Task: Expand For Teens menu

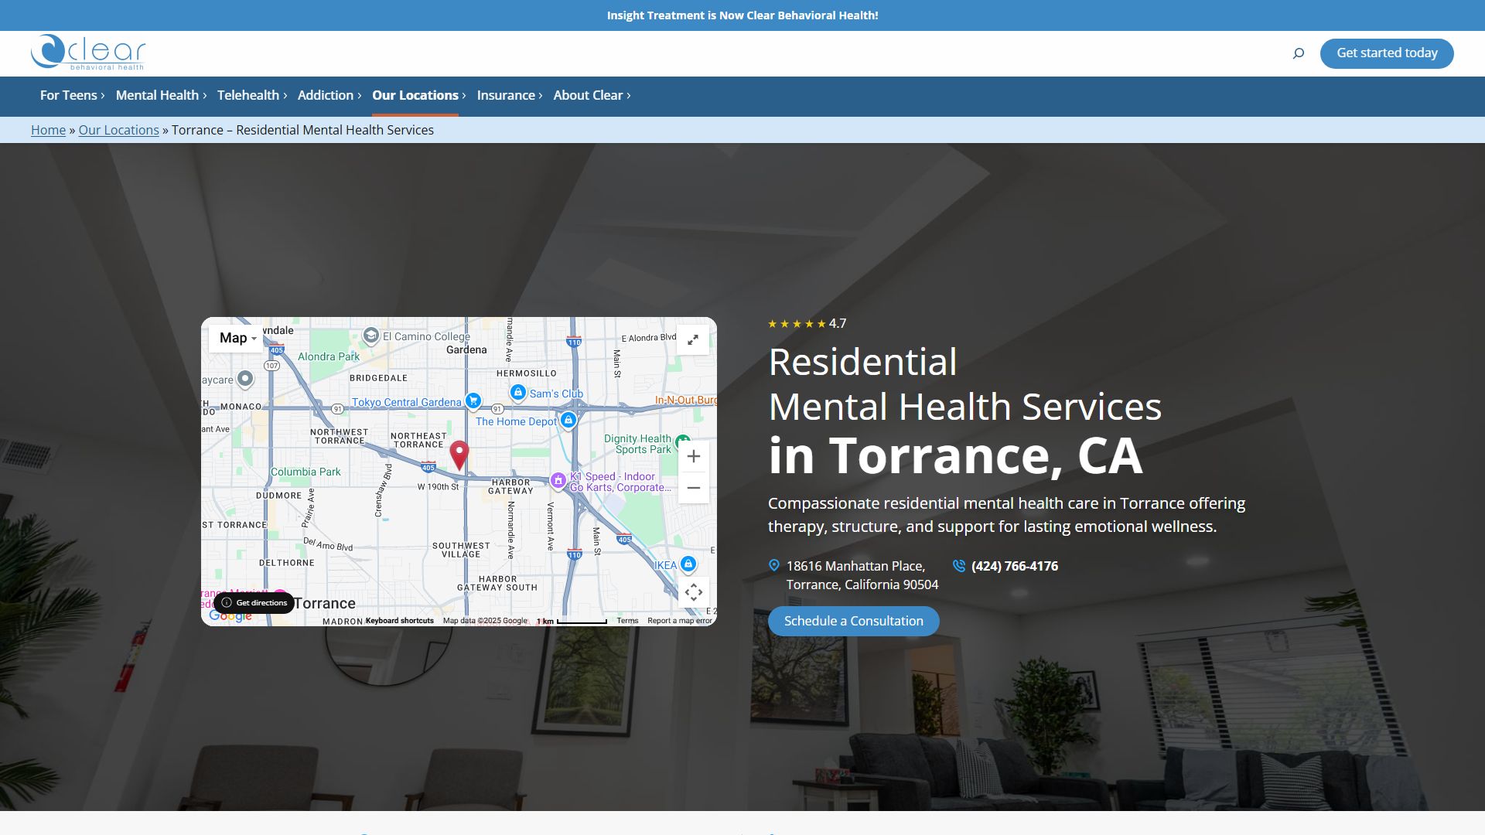Action: (x=72, y=95)
